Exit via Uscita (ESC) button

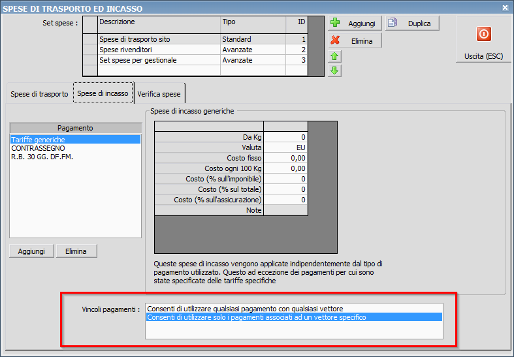[x=483, y=40]
